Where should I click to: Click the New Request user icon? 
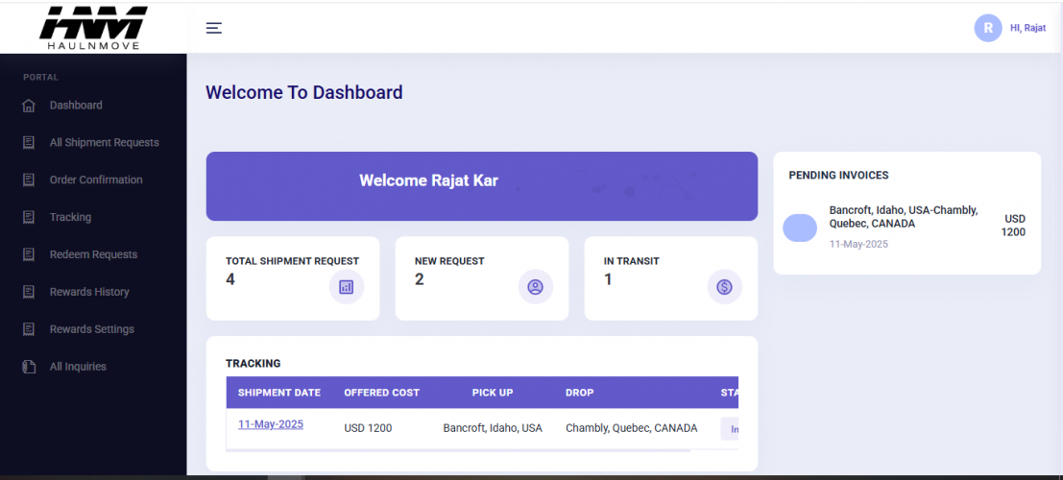[x=536, y=286]
